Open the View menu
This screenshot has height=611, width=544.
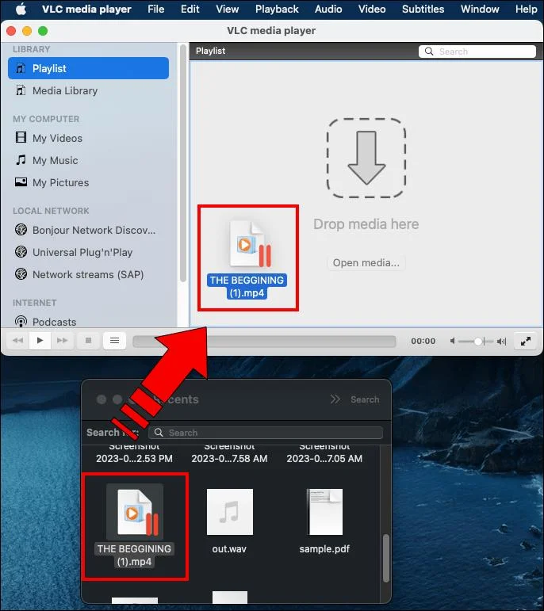pos(228,9)
